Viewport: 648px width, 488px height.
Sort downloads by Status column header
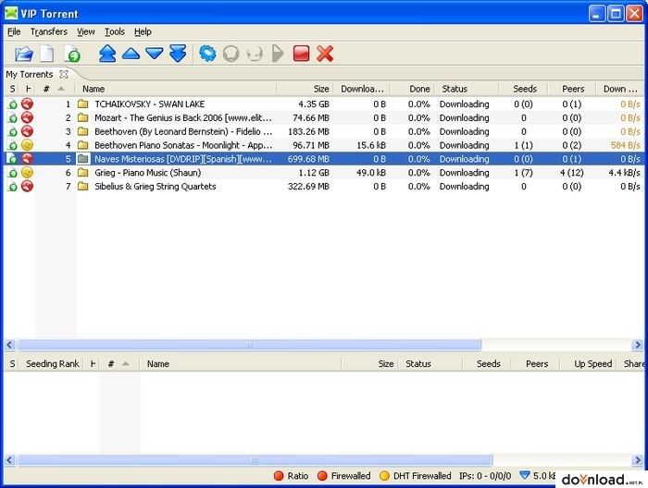(467, 89)
